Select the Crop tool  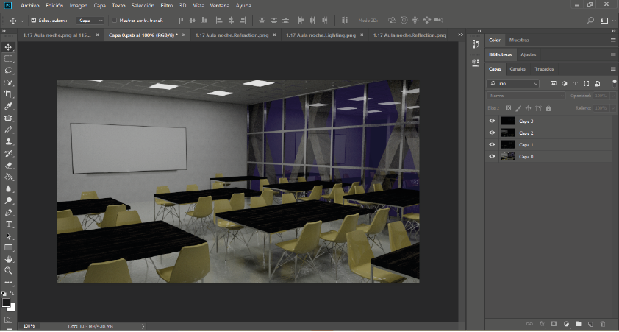pyautogui.click(x=8, y=94)
